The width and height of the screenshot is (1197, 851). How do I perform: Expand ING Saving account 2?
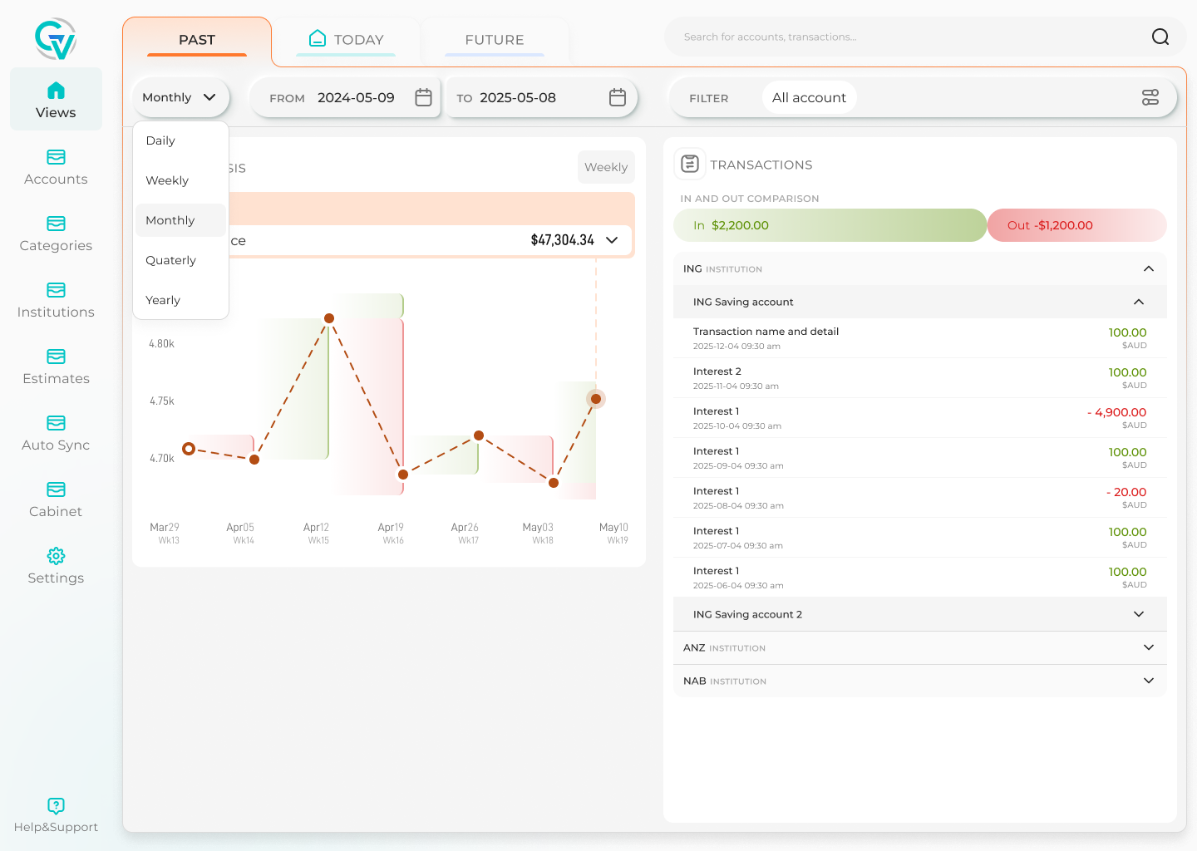(1139, 614)
